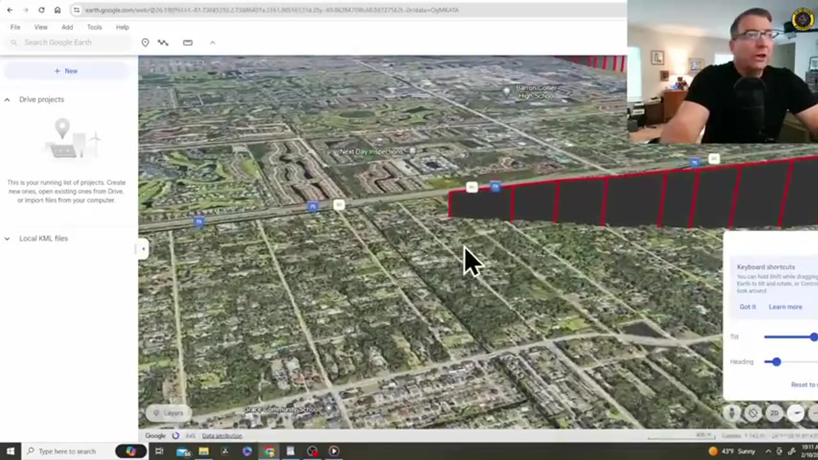Image resolution: width=818 pixels, height=460 pixels.
Task: Open the Mail app on taskbar
Action: [183, 451]
